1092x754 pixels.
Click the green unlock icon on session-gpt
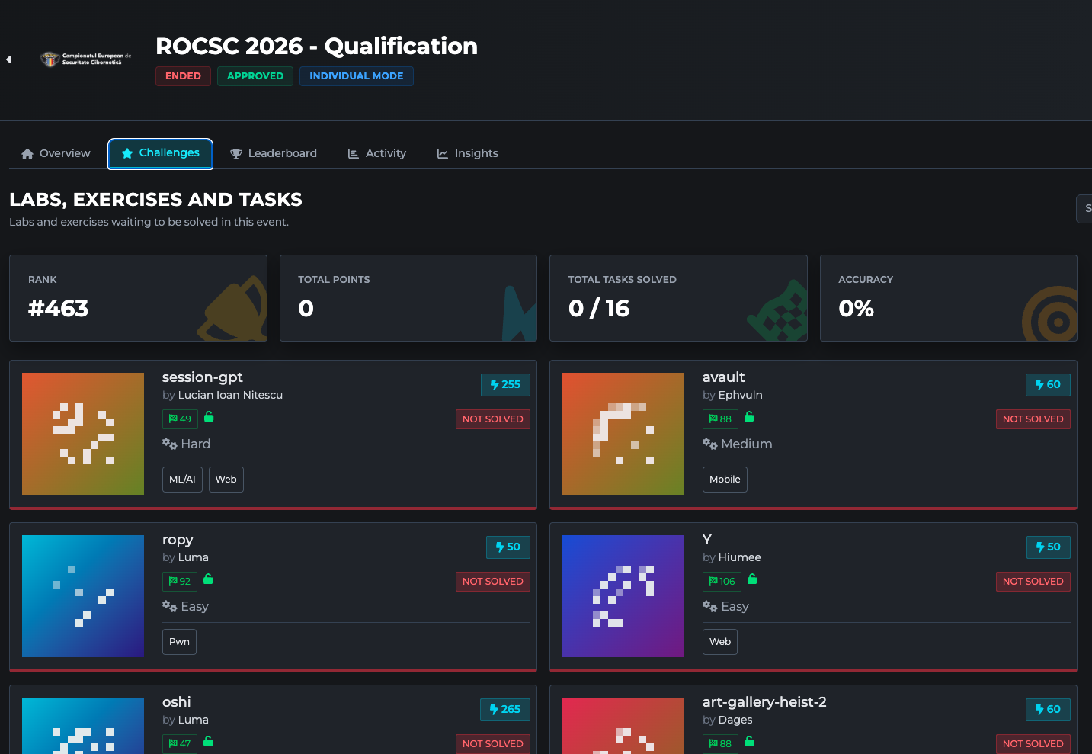coord(209,417)
